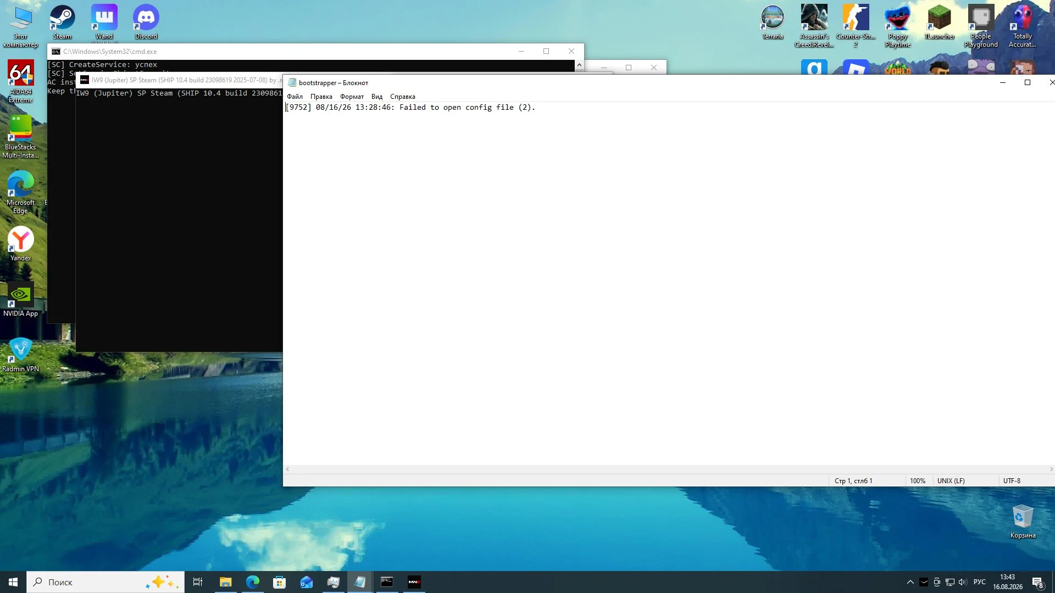This screenshot has height=593, width=1055.
Task: Switch to cmd.exe on the taskbar
Action: (387, 582)
